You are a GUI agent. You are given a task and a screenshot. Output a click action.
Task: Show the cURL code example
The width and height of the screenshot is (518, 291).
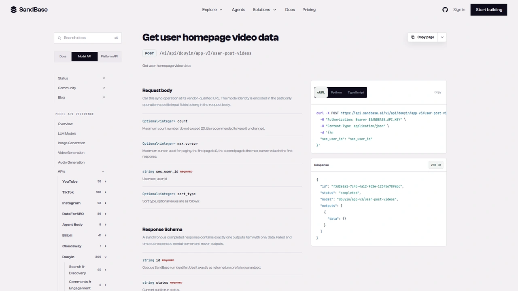coord(321,93)
